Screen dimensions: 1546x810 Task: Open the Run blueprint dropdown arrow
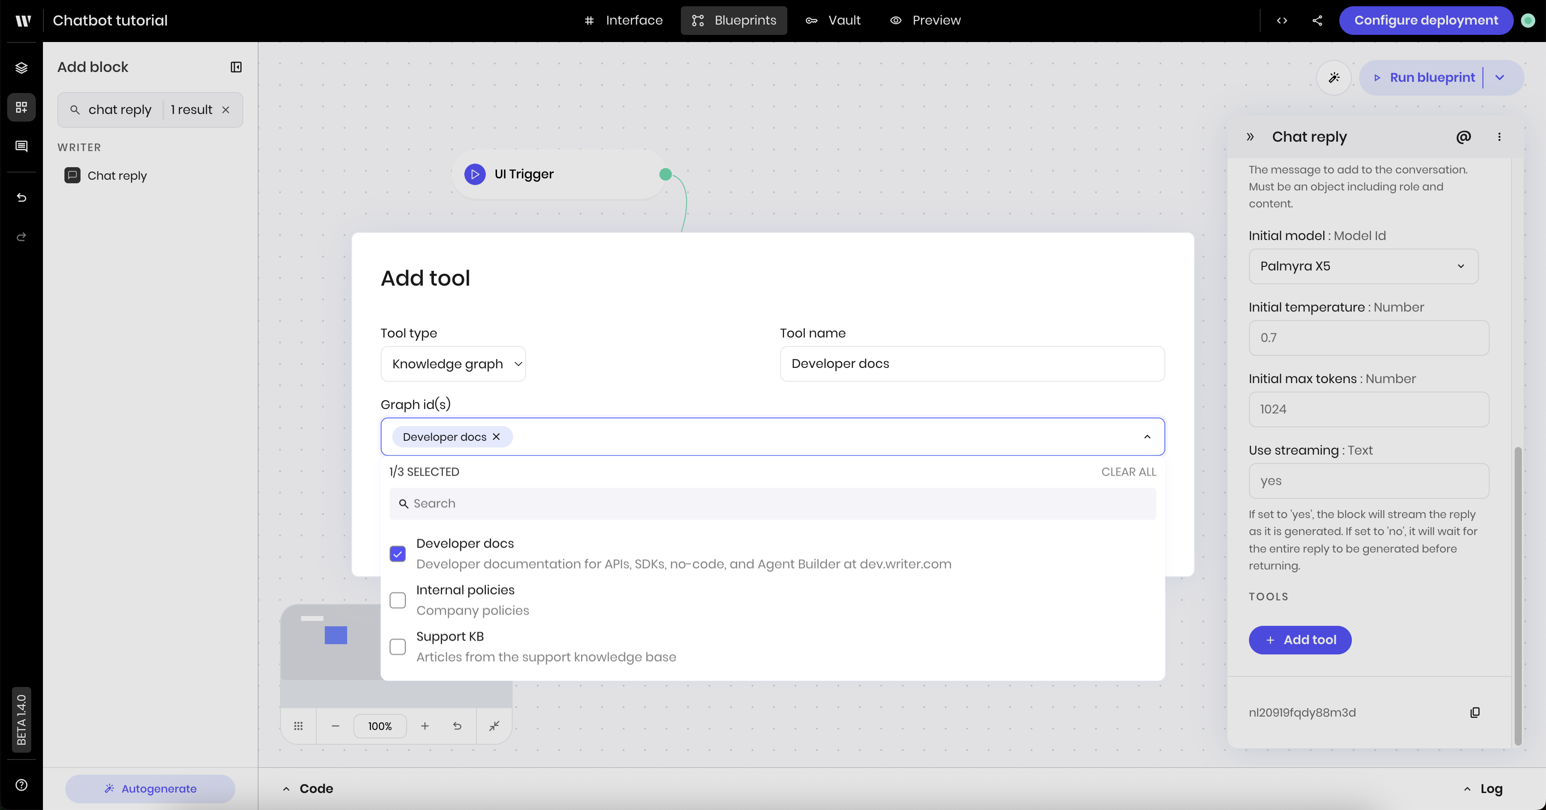click(1500, 77)
